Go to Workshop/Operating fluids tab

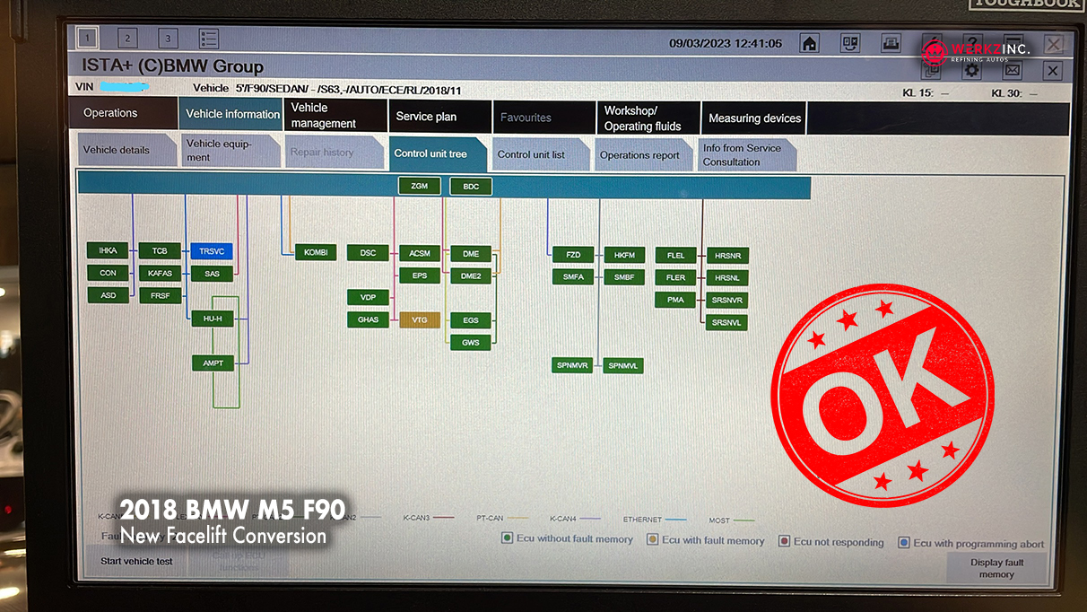(x=648, y=118)
